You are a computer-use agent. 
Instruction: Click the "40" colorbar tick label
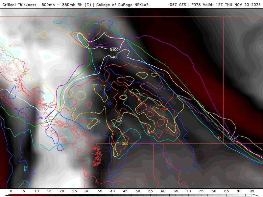[x=112, y=191]
